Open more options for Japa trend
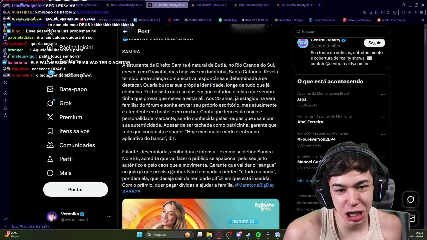This screenshot has height=240, width=427. click(383, 94)
